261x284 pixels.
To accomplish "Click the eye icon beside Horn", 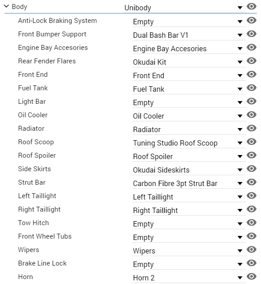I will coord(252,276).
